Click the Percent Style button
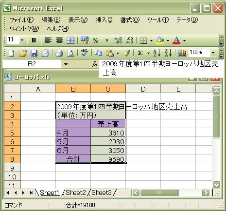Screen dimensions: 226x211 [x=95, y=40]
